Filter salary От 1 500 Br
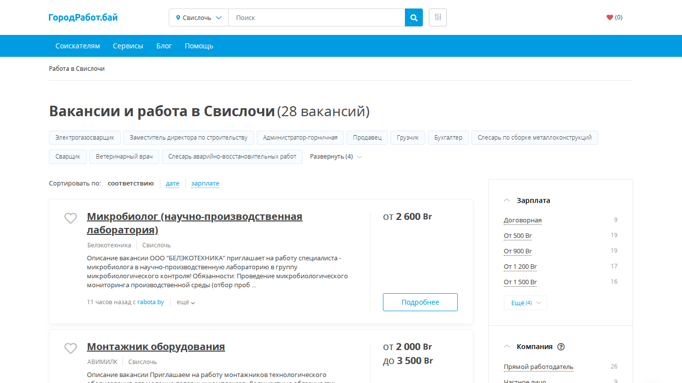This screenshot has width=682, height=383. pyautogui.click(x=520, y=282)
